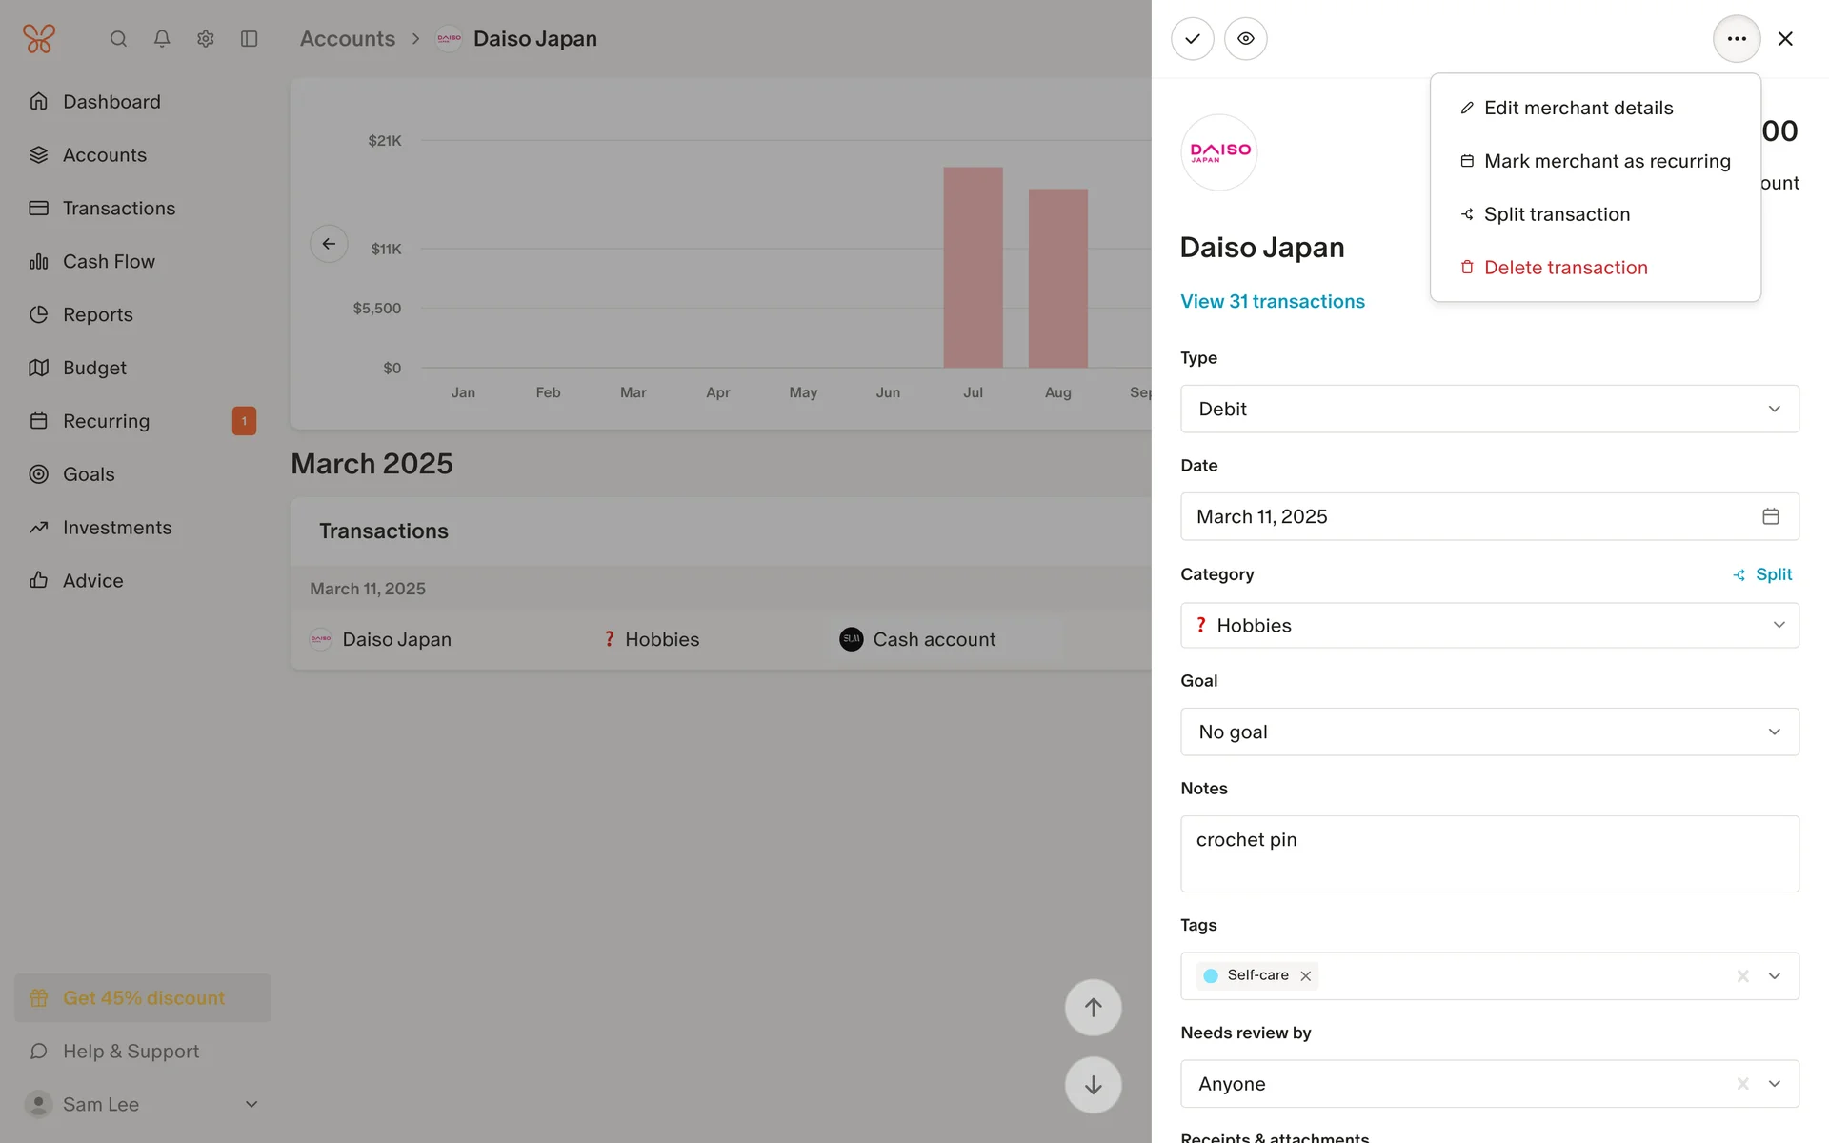This screenshot has width=1829, height=1143.
Task: Expand the Type dropdown showing Debit
Action: pos(1489,409)
